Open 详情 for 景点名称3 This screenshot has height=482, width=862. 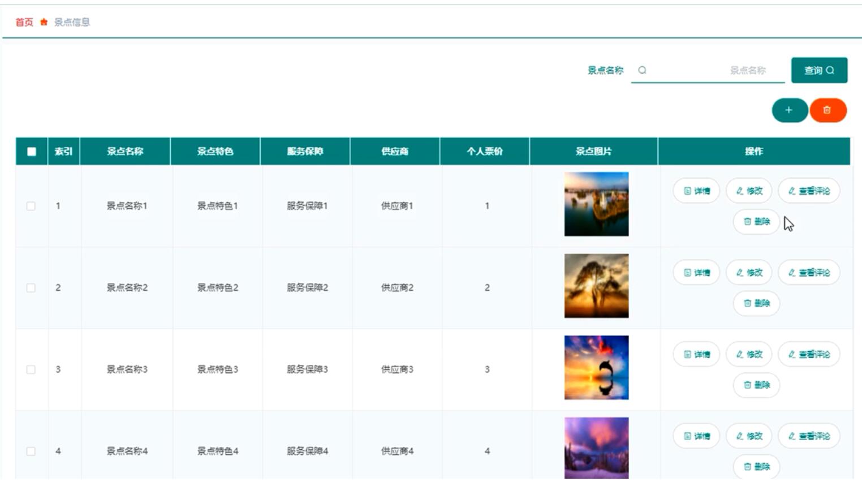tap(696, 354)
